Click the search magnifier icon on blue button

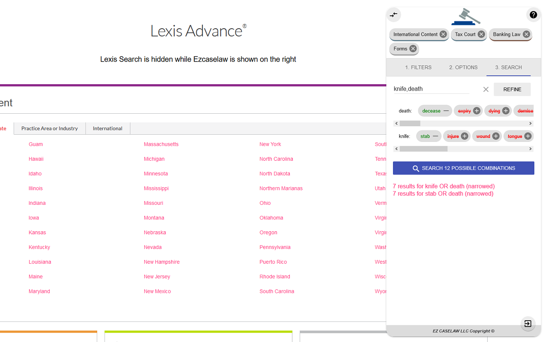click(x=416, y=168)
